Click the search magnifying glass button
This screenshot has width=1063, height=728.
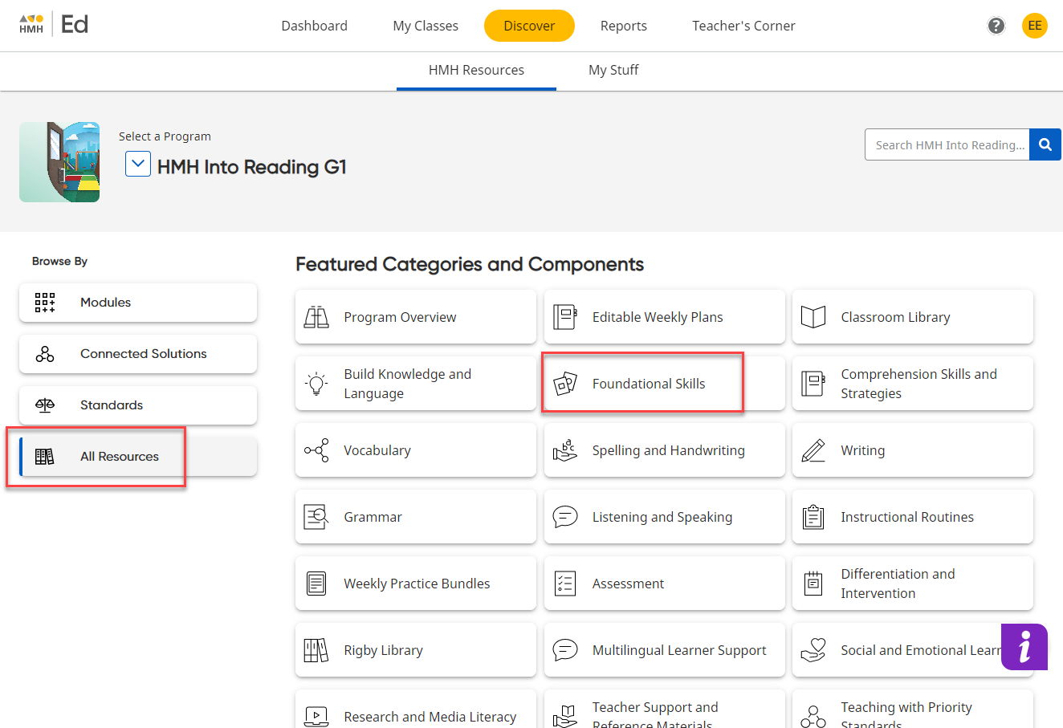point(1045,144)
